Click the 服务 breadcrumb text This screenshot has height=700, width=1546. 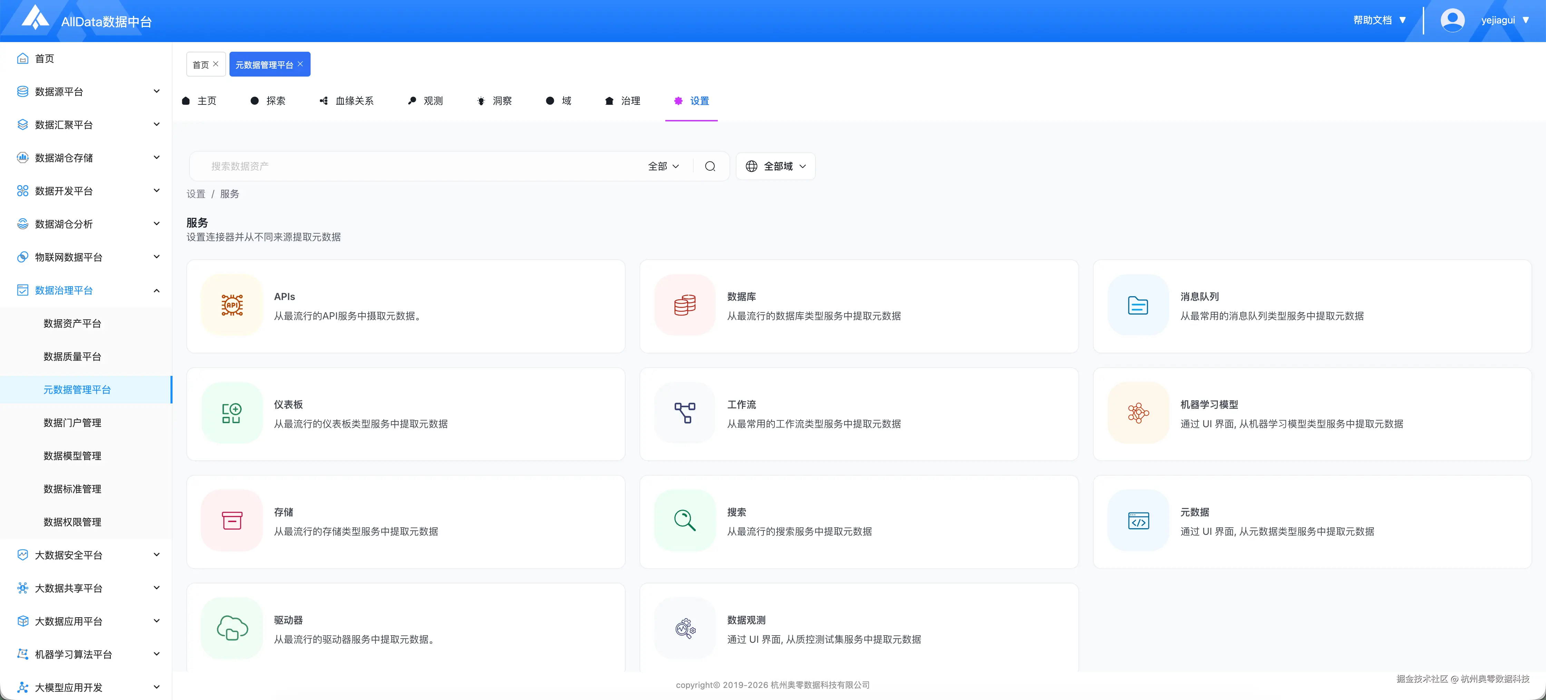pos(229,194)
